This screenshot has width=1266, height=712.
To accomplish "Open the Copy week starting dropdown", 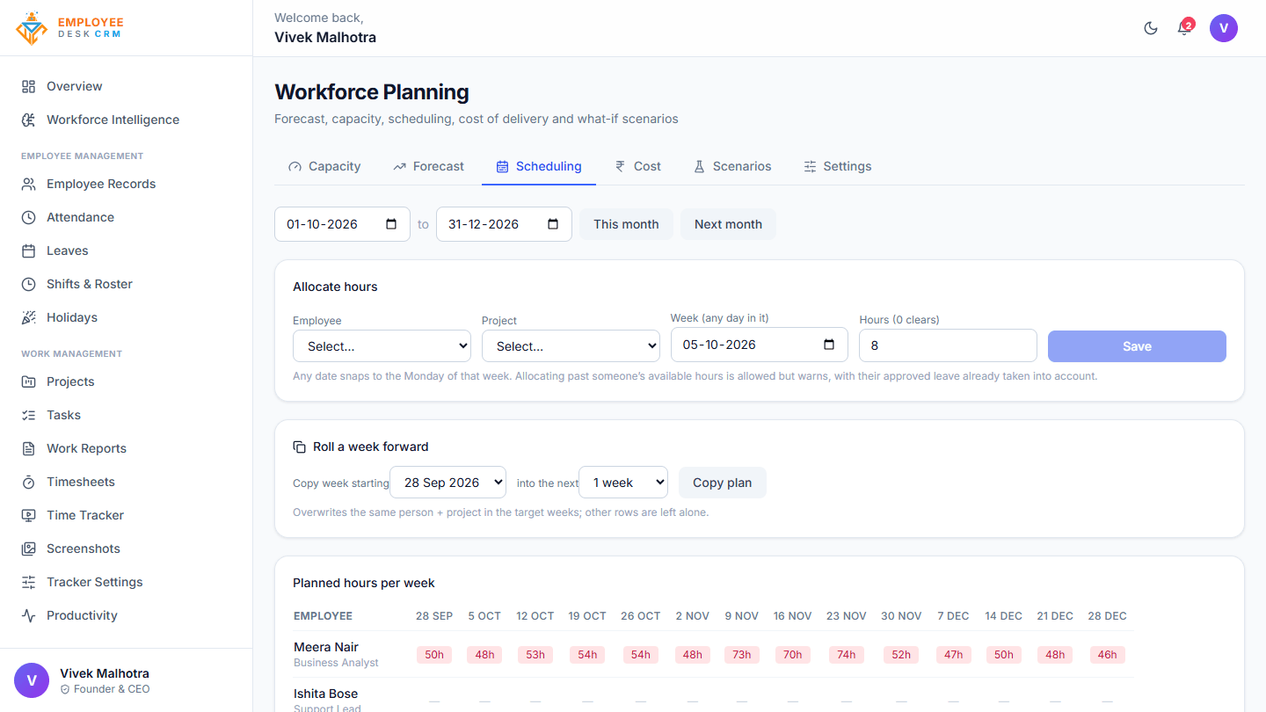I will pos(447,483).
